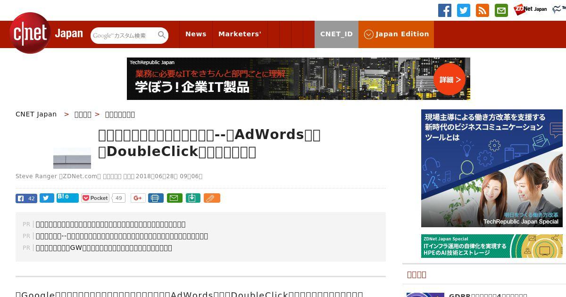Open the second PR link
Image resolution: width=566 pixels, height=297 pixels.
[122, 236]
